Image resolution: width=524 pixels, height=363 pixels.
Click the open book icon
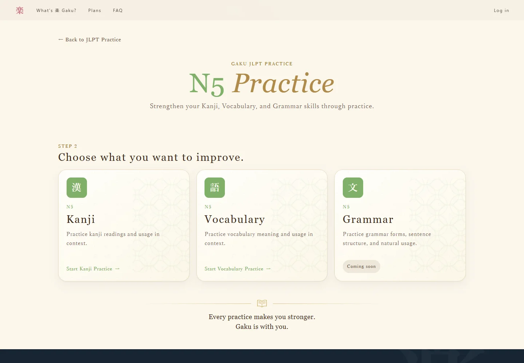pyautogui.click(x=262, y=303)
